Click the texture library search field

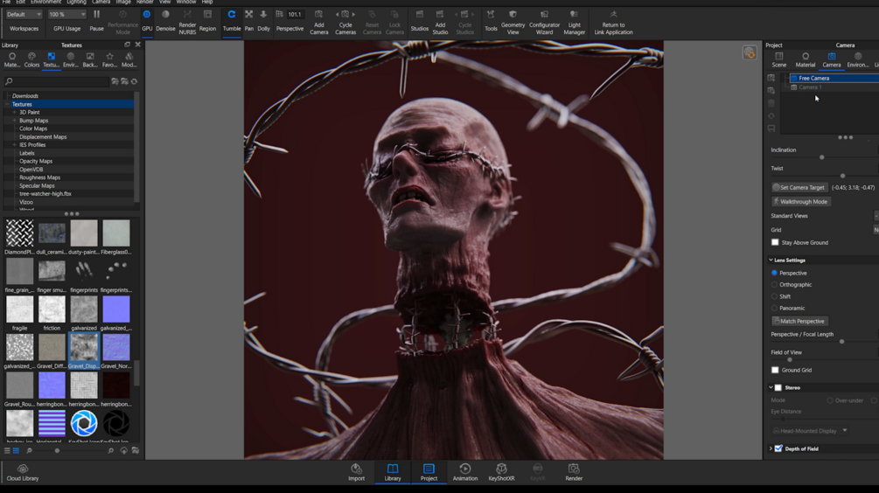tap(56, 81)
